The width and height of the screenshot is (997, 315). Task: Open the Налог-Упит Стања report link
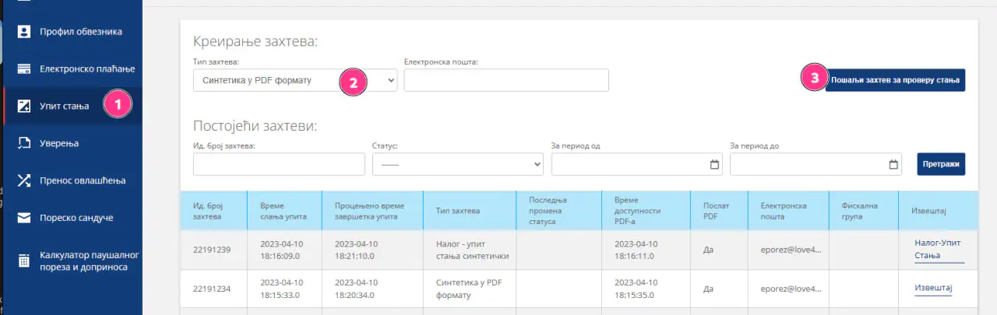[x=938, y=249]
